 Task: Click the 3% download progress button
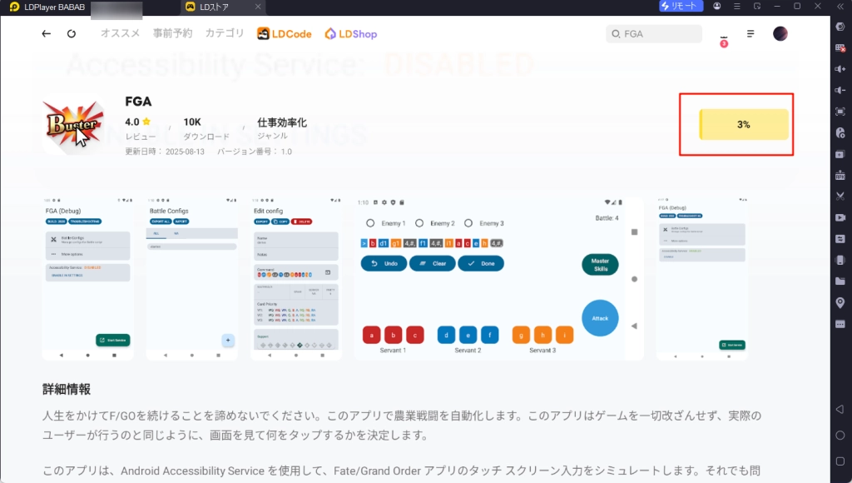pyautogui.click(x=743, y=125)
